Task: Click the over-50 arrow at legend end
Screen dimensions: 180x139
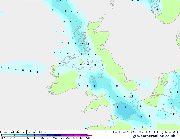Action: pyautogui.click(x=90, y=135)
